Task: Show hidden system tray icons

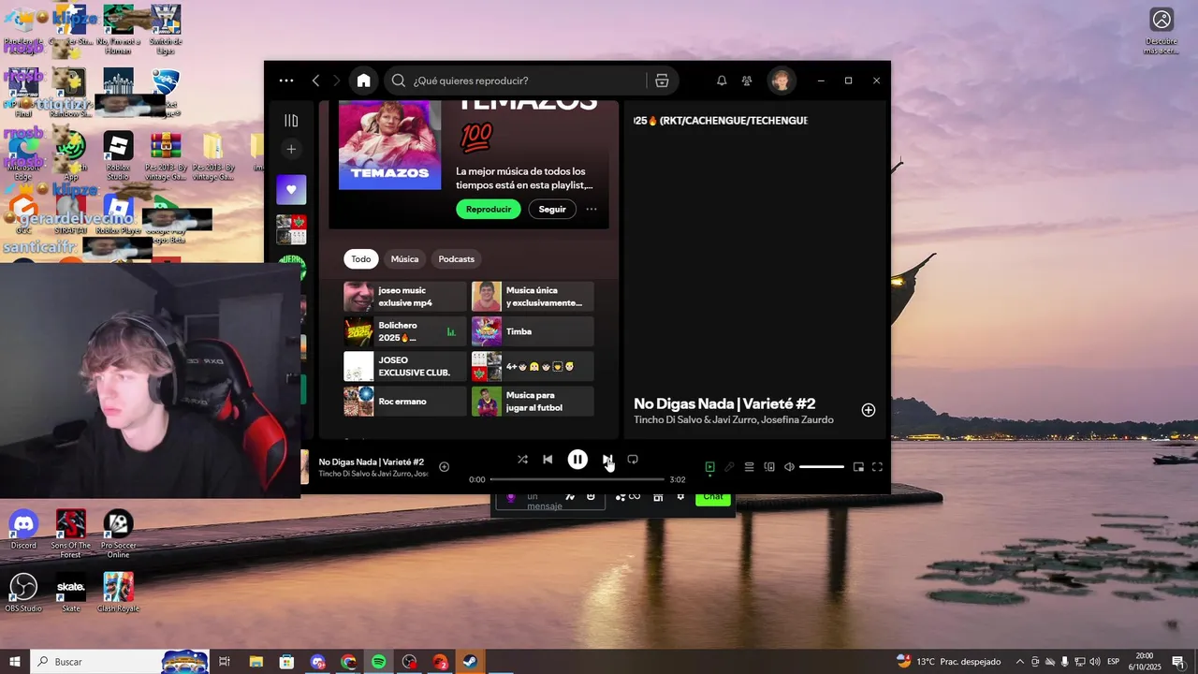Action: [x=1020, y=662]
